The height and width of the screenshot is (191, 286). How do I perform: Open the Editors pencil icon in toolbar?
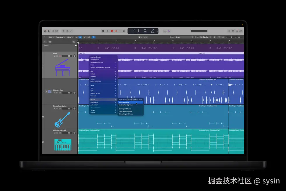[x=71, y=31]
